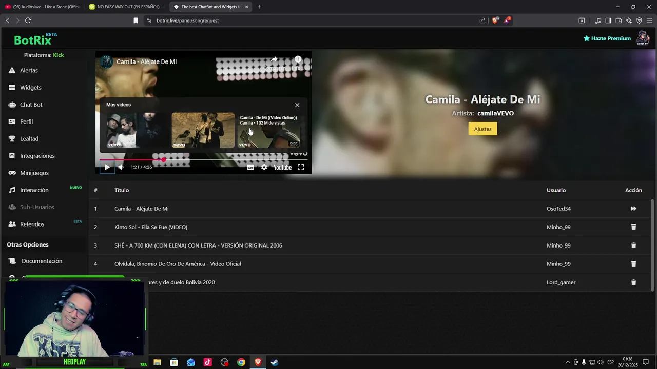Select the second suggested video thumbnail
Image resolution: width=657 pixels, height=369 pixels.
click(203, 130)
